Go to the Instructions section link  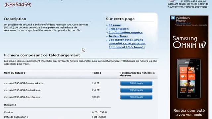118,36
